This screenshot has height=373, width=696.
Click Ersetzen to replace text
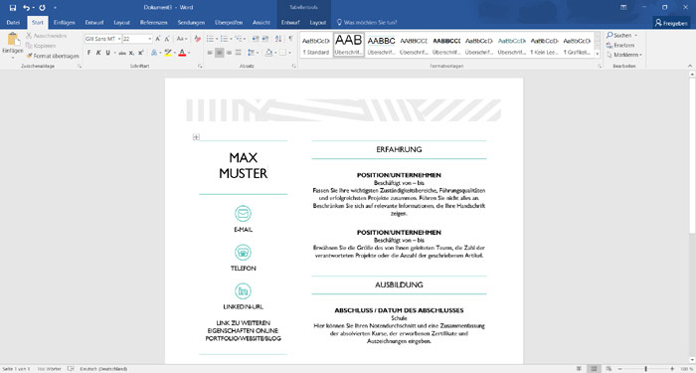click(x=620, y=45)
